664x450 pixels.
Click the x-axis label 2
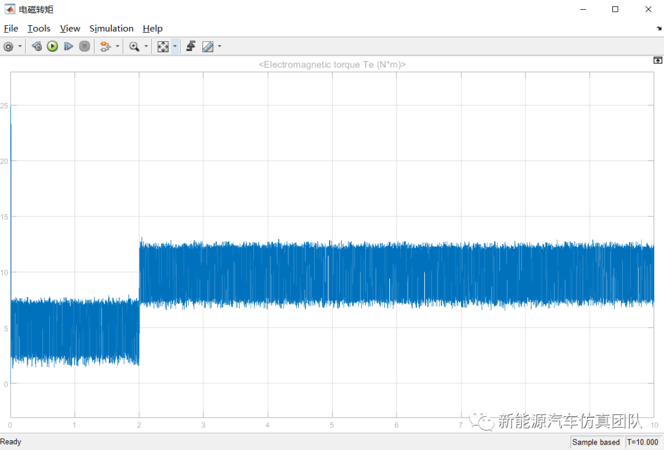pyautogui.click(x=139, y=425)
